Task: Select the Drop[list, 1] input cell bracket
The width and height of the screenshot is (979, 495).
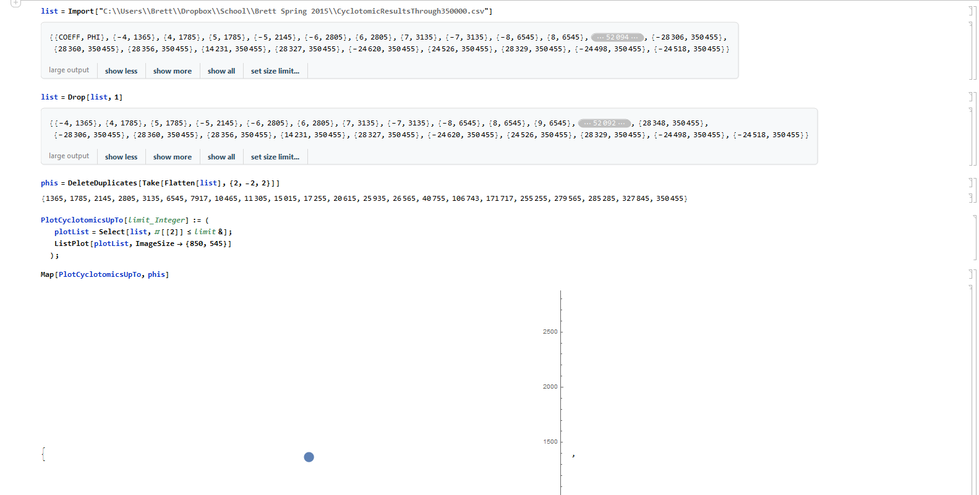Action: [x=971, y=97]
